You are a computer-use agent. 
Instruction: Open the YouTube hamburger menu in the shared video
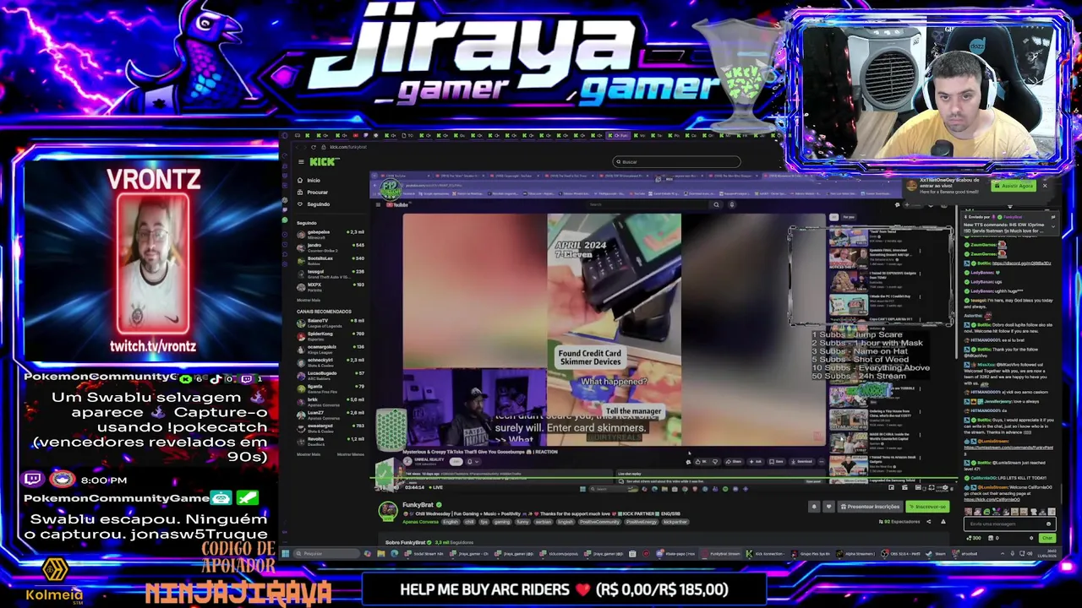pyautogui.click(x=378, y=204)
